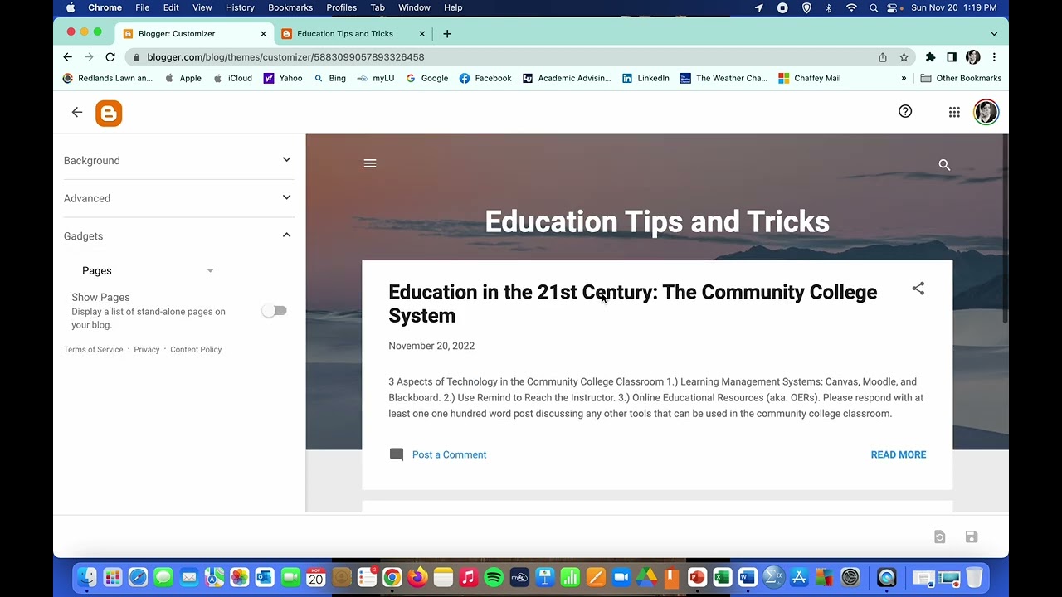
Task: Open the Window menu
Action: (414, 7)
